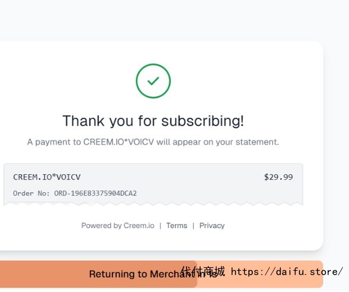Click the payment statement notice text
The image size is (349, 292).
tap(153, 142)
